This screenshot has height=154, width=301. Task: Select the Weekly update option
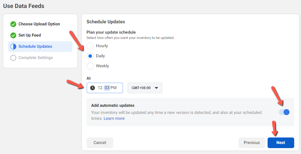click(90, 66)
